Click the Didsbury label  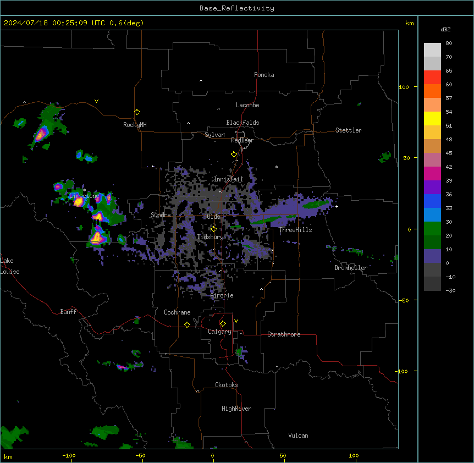tap(210, 237)
